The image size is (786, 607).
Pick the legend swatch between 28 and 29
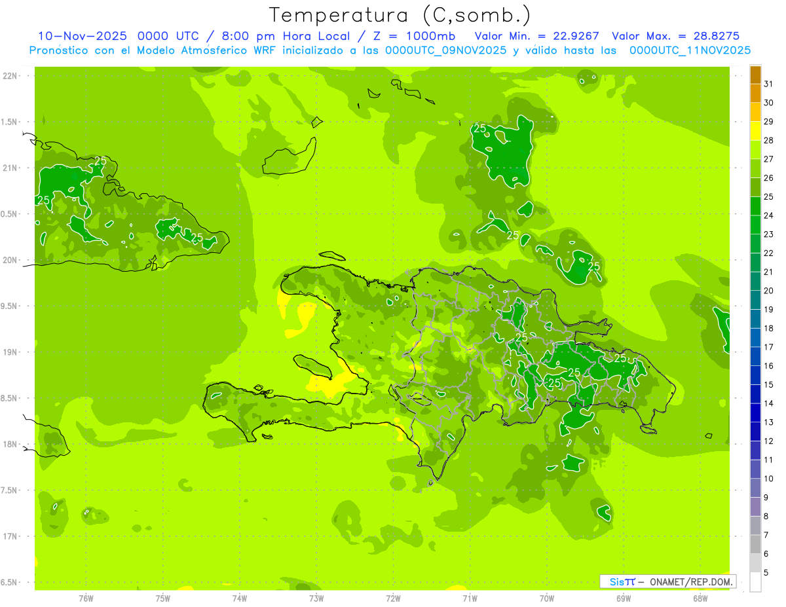tap(755, 131)
